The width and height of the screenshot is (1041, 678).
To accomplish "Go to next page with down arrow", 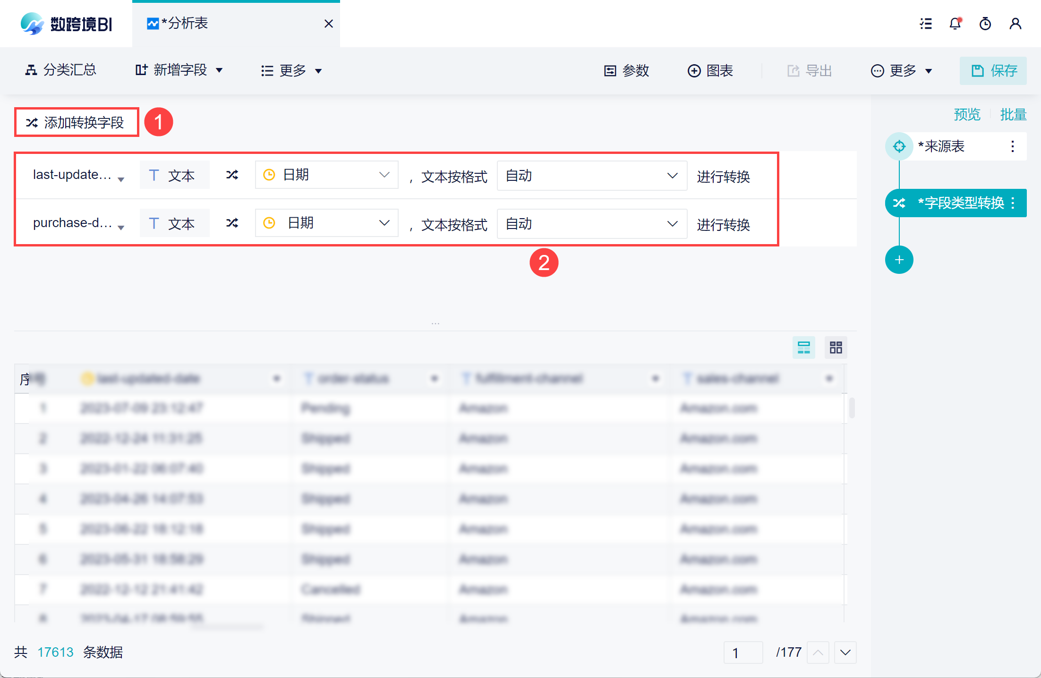I will point(845,653).
